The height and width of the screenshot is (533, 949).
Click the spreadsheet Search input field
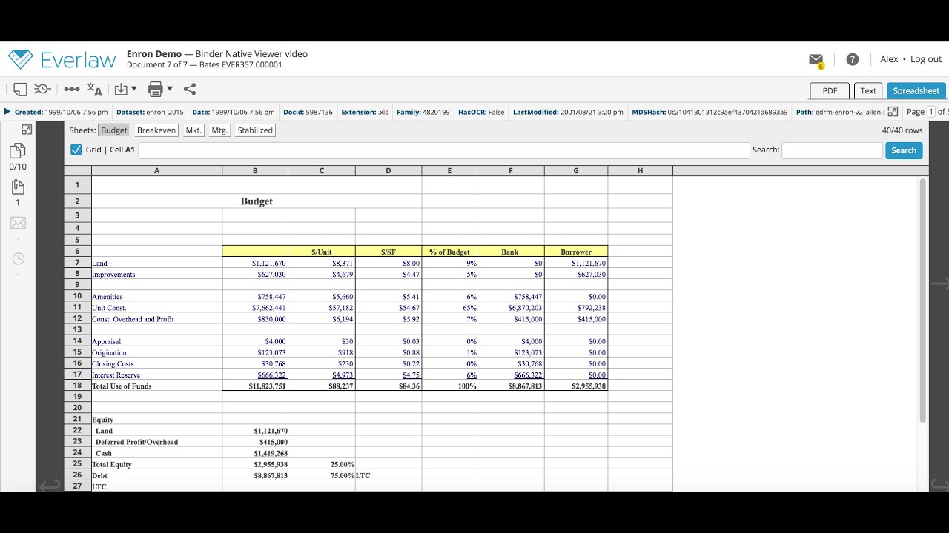coord(832,150)
